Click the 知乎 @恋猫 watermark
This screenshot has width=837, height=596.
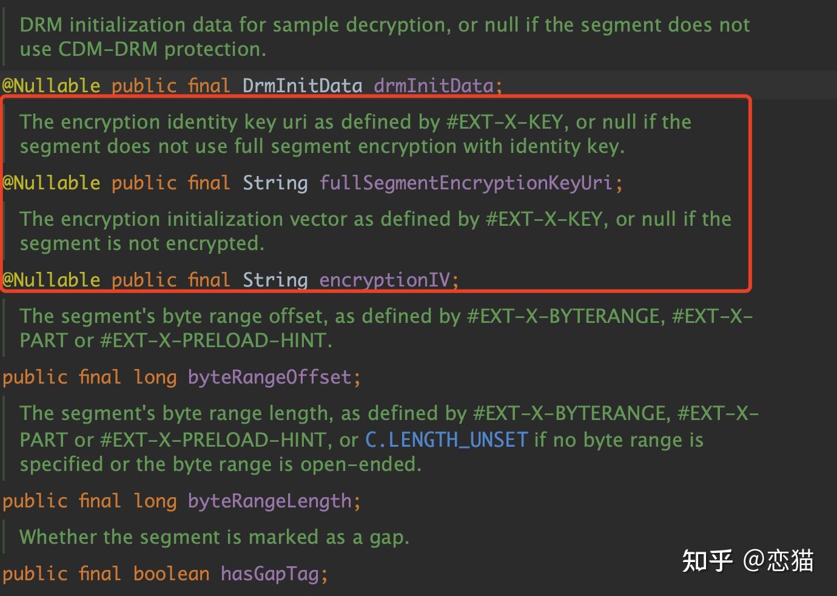(x=747, y=560)
